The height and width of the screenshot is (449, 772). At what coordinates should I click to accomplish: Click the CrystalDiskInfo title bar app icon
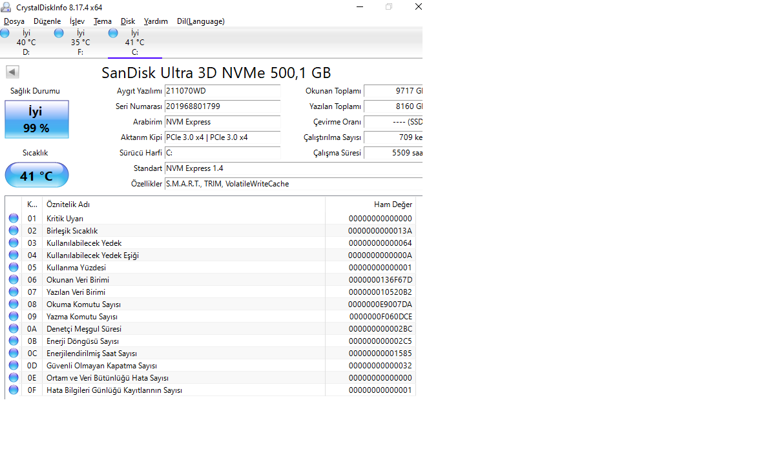[x=6, y=7]
